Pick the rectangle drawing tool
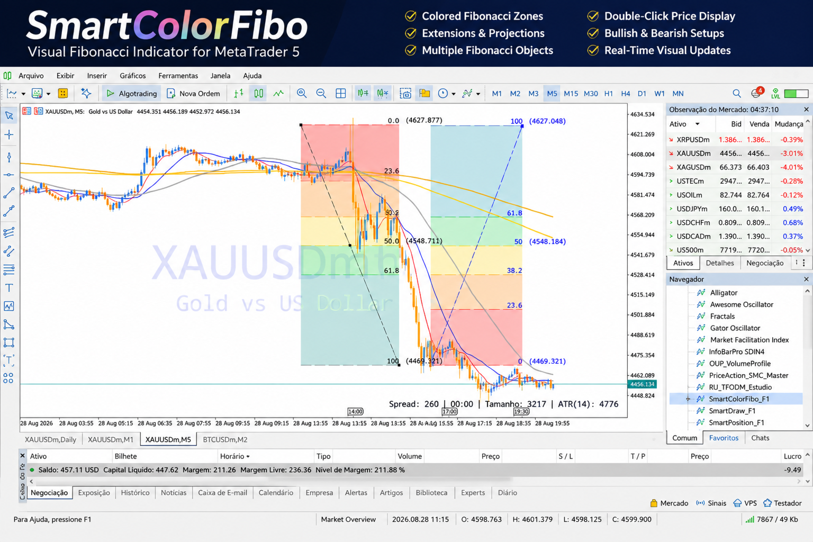 tap(9, 342)
